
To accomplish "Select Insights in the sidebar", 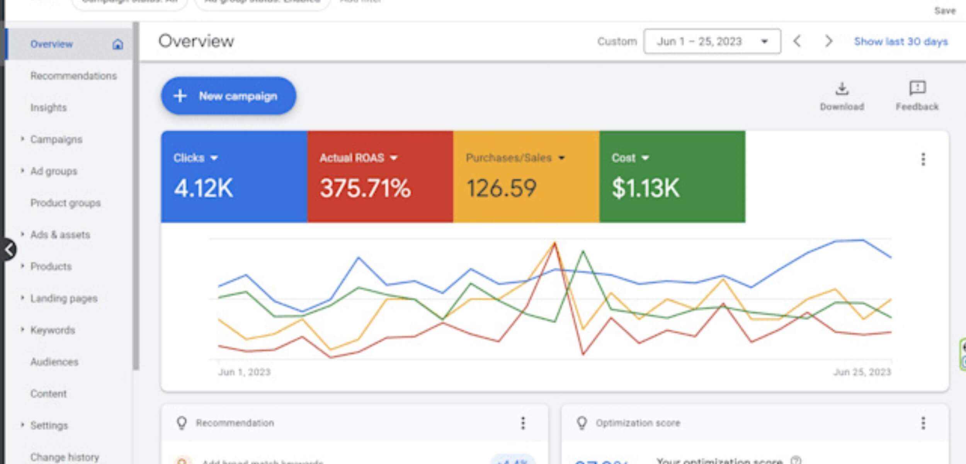I will coord(49,107).
